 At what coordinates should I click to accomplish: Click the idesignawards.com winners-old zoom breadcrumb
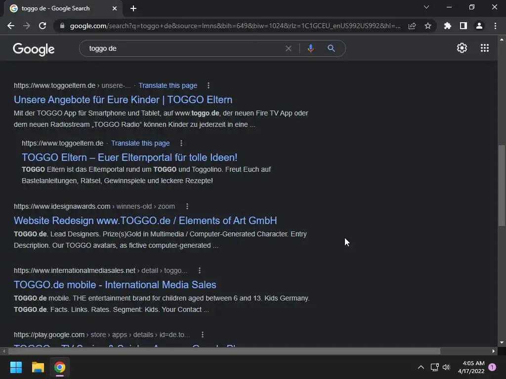click(94, 206)
